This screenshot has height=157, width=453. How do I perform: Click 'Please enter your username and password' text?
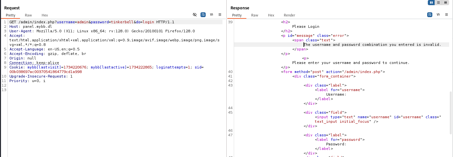click(x=351, y=63)
